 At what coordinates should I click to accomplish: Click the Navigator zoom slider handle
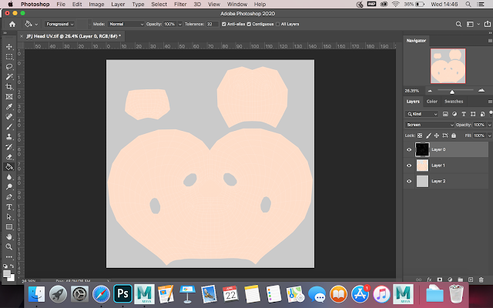pos(452,92)
